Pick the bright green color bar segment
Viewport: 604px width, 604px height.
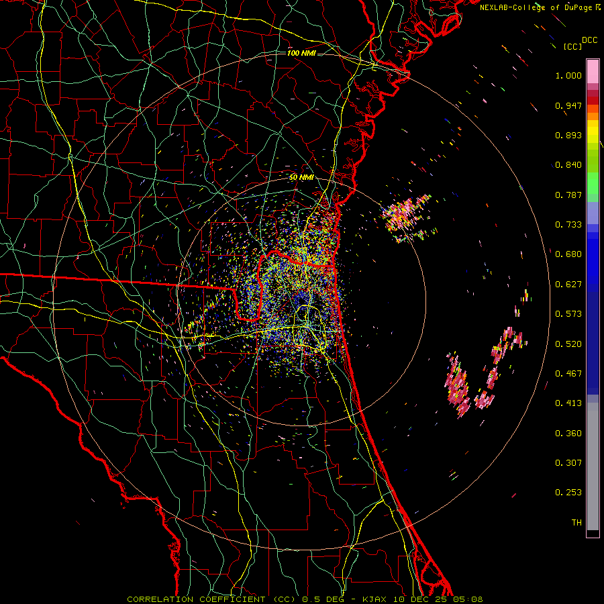tap(593, 183)
